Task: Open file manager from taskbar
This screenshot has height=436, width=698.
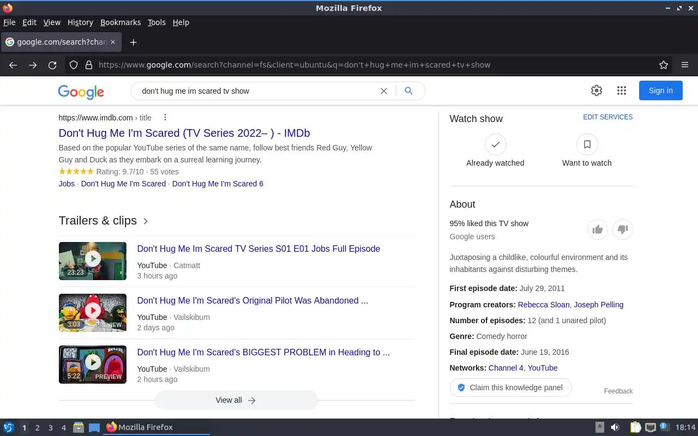Action: point(79,427)
